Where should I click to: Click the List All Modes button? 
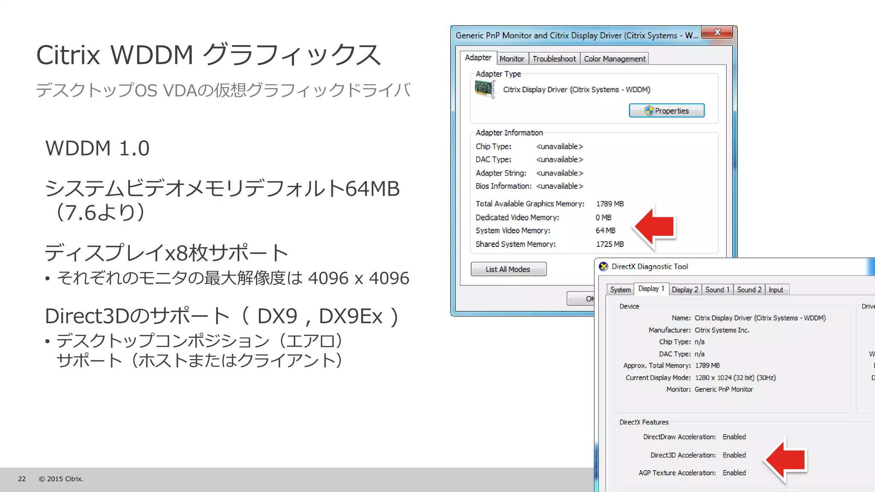click(x=508, y=269)
